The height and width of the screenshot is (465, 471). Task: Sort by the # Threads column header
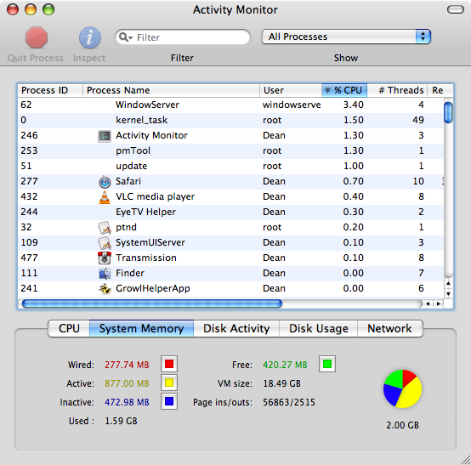point(397,90)
